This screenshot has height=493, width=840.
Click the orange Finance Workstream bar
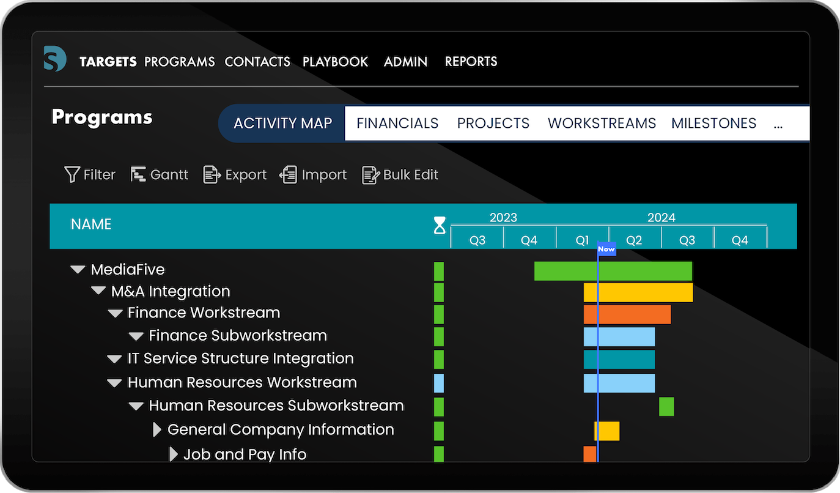tap(627, 314)
